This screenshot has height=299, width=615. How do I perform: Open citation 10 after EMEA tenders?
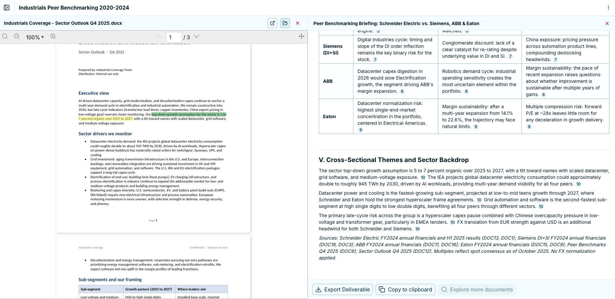pyautogui.click(x=452, y=222)
